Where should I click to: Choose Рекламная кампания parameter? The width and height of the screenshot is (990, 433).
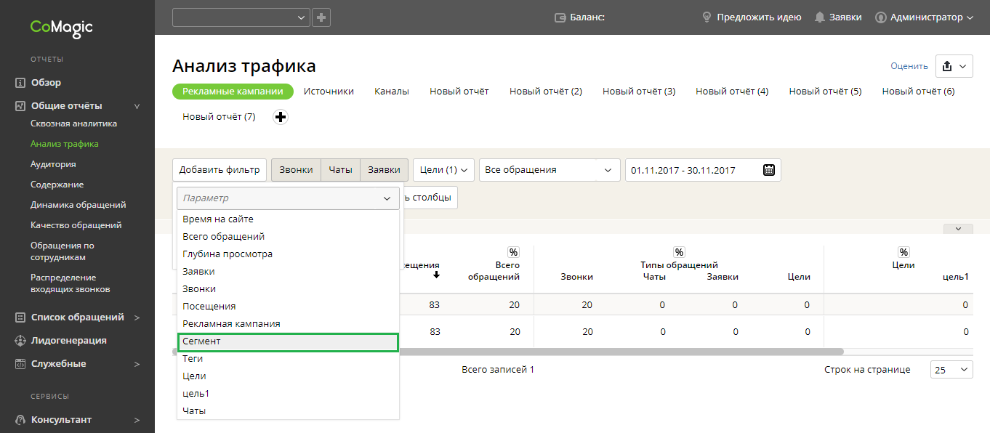[288, 324]
